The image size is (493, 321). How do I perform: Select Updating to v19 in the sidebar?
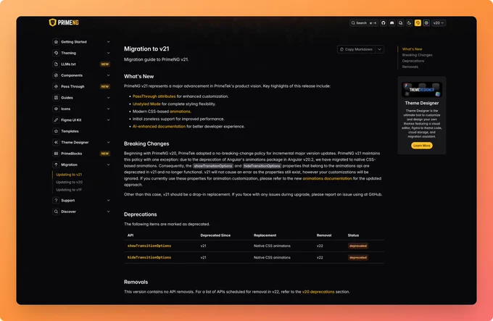coord(69,190)
